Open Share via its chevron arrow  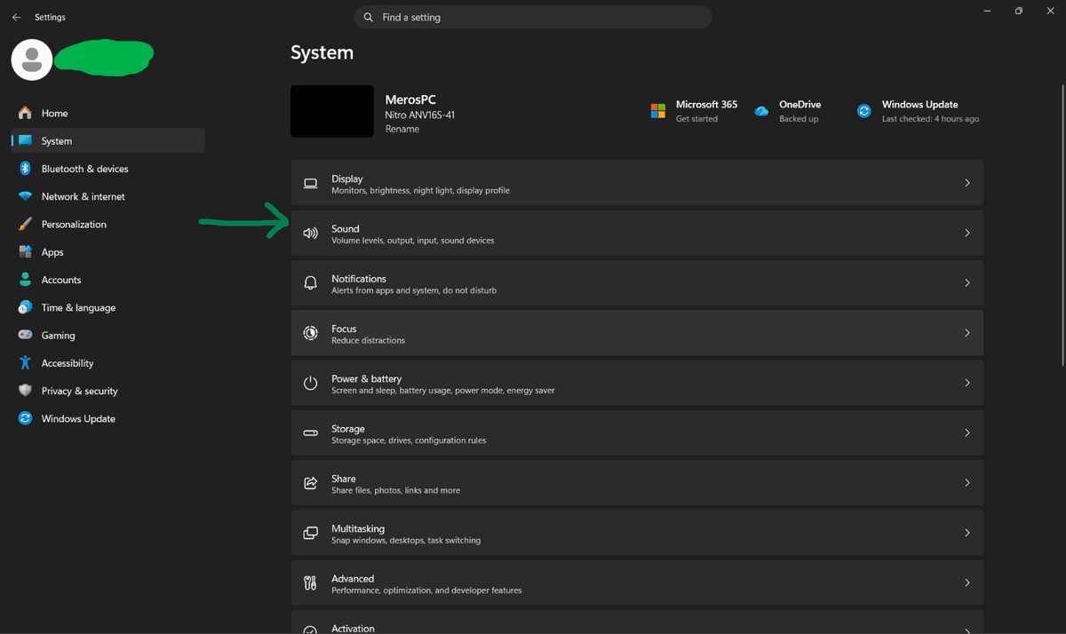click(967, 483)
